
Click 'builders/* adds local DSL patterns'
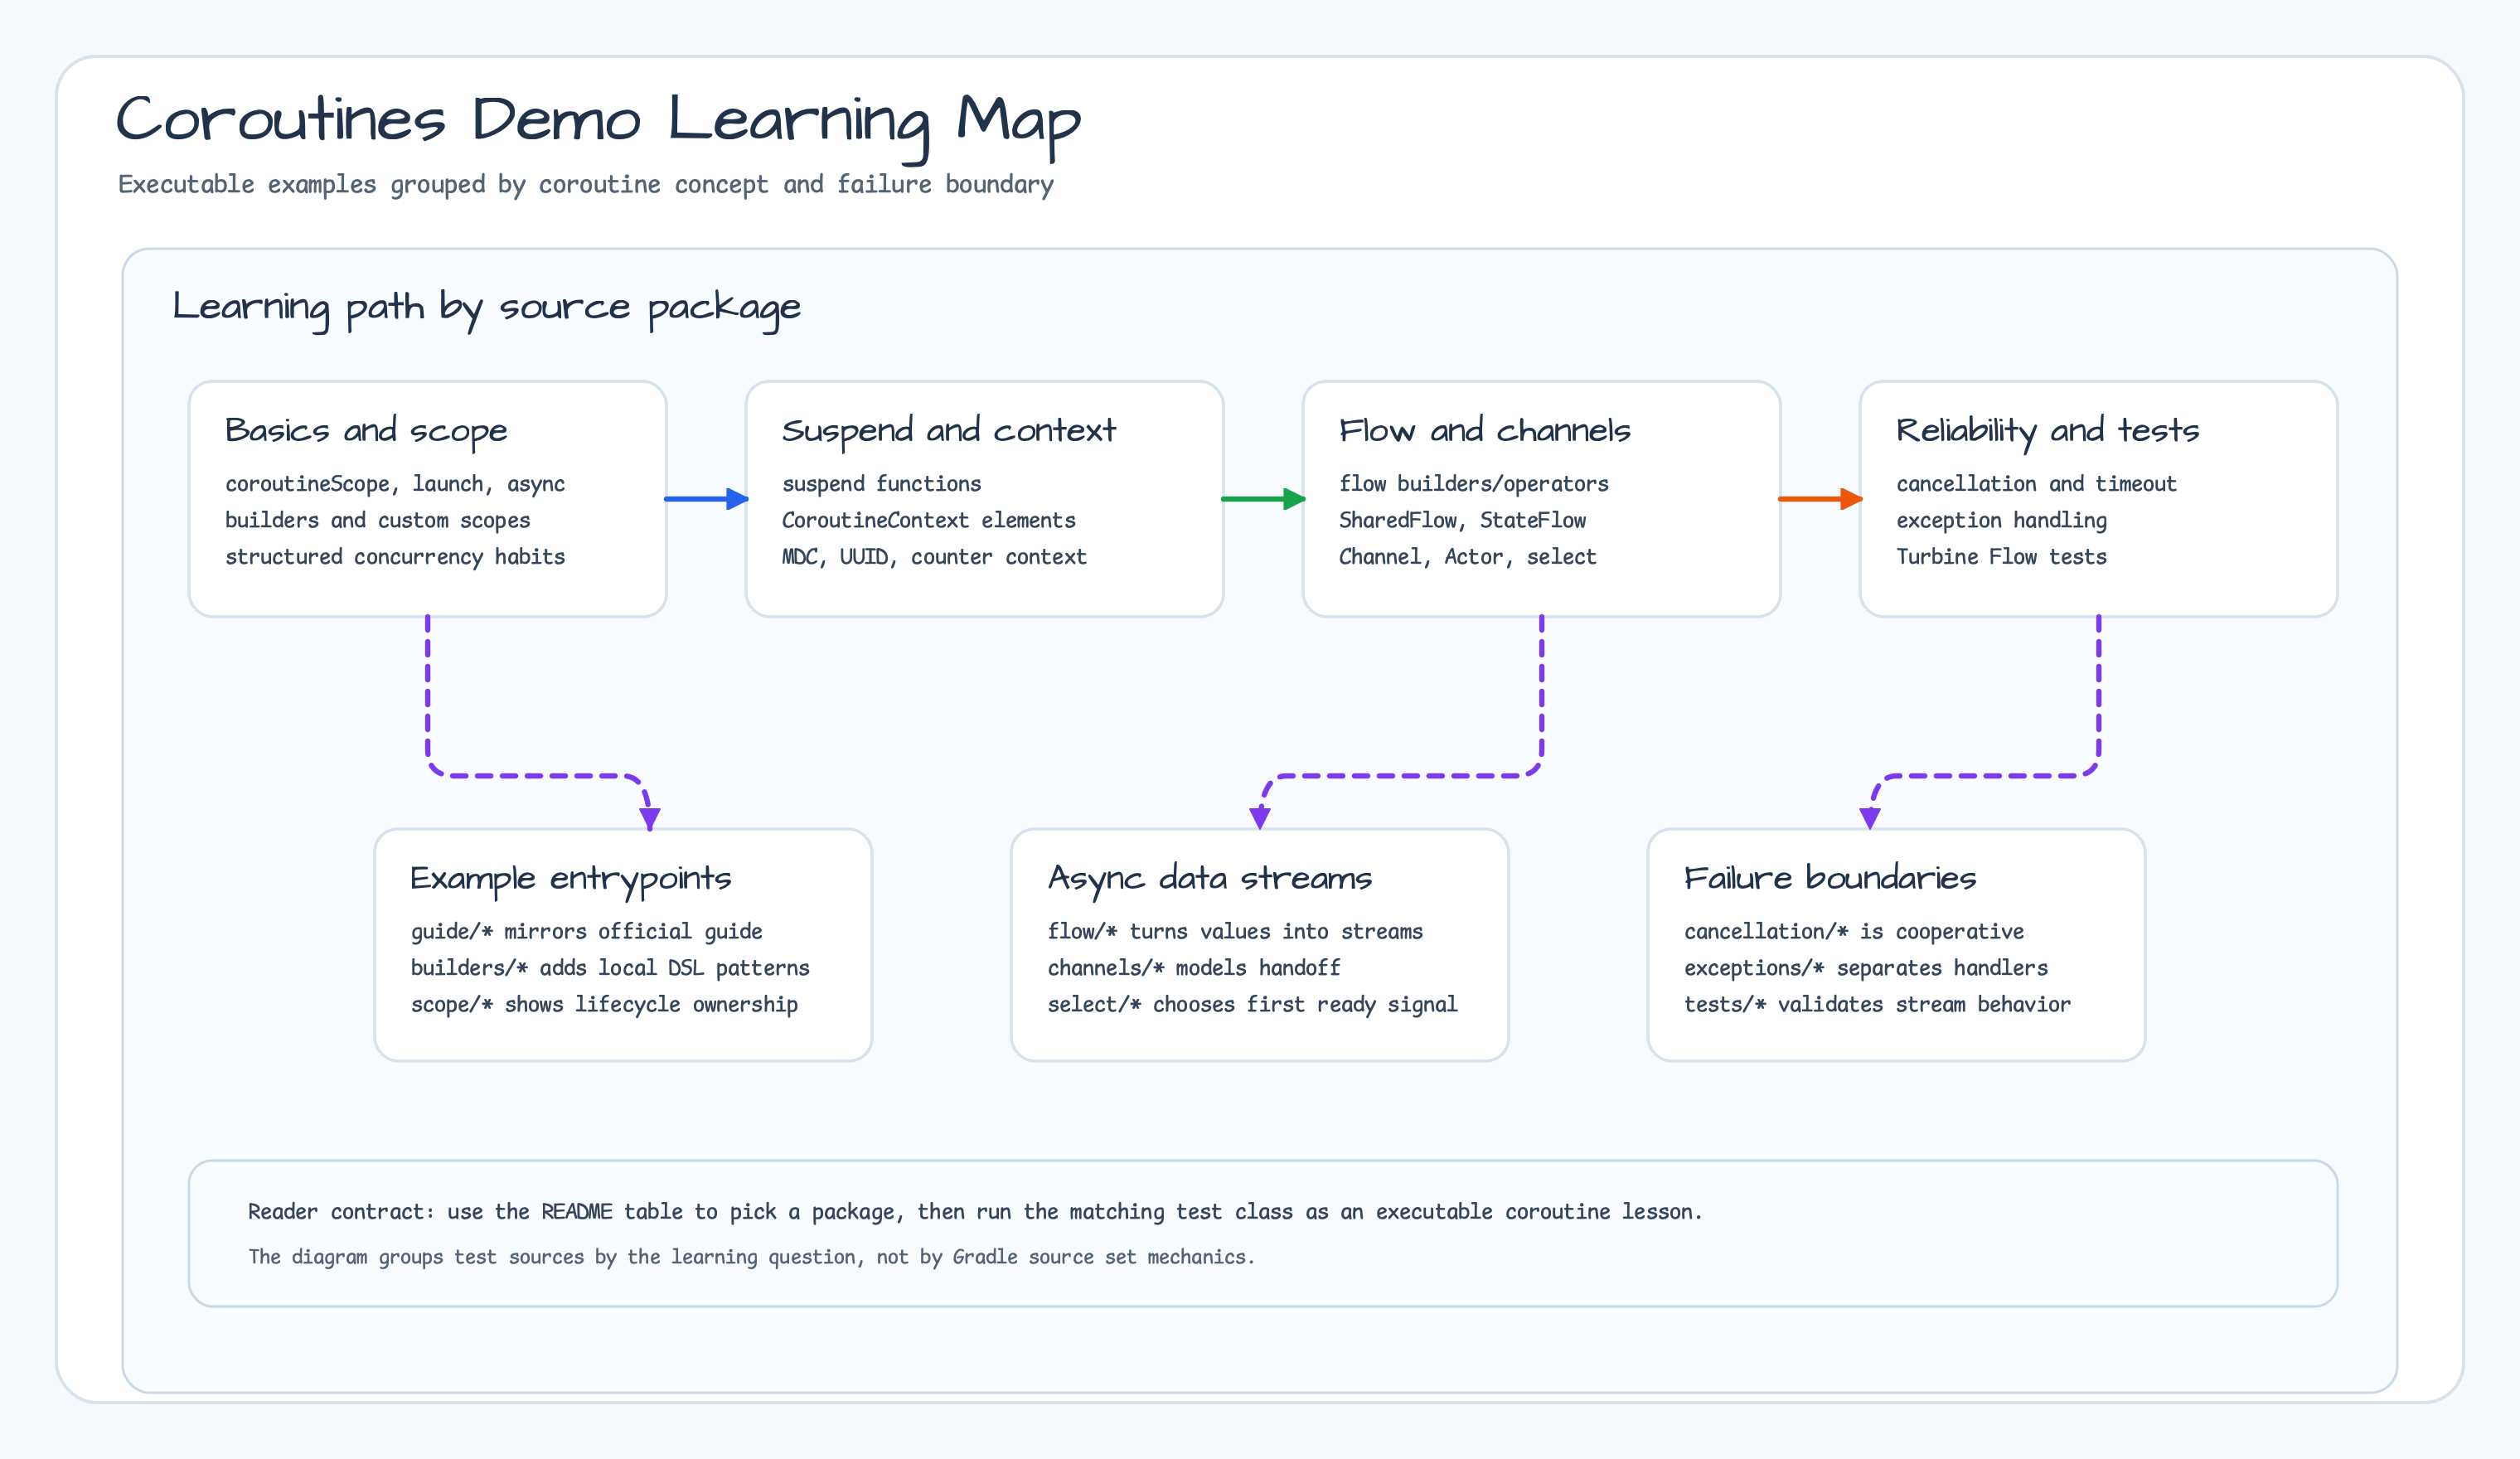point(610,968)
